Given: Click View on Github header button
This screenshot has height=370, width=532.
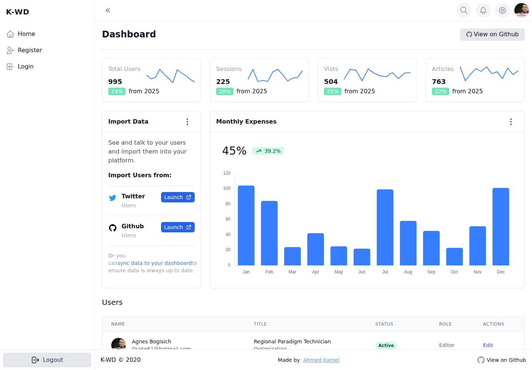Looking at the screenshot, I should pyautogui.click(x=492, y=34).
